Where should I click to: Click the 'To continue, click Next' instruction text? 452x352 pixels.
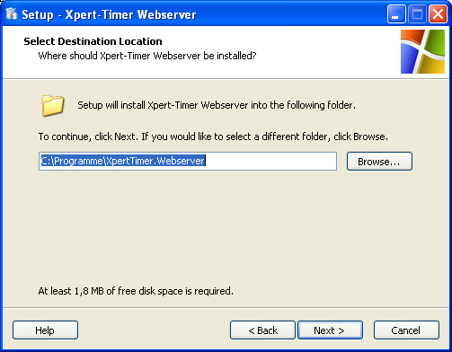(x=213, y=136)
